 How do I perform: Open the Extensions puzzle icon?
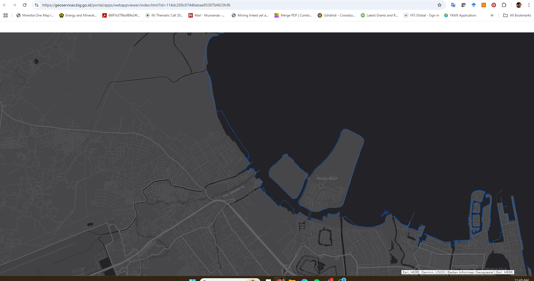point(504,5)
